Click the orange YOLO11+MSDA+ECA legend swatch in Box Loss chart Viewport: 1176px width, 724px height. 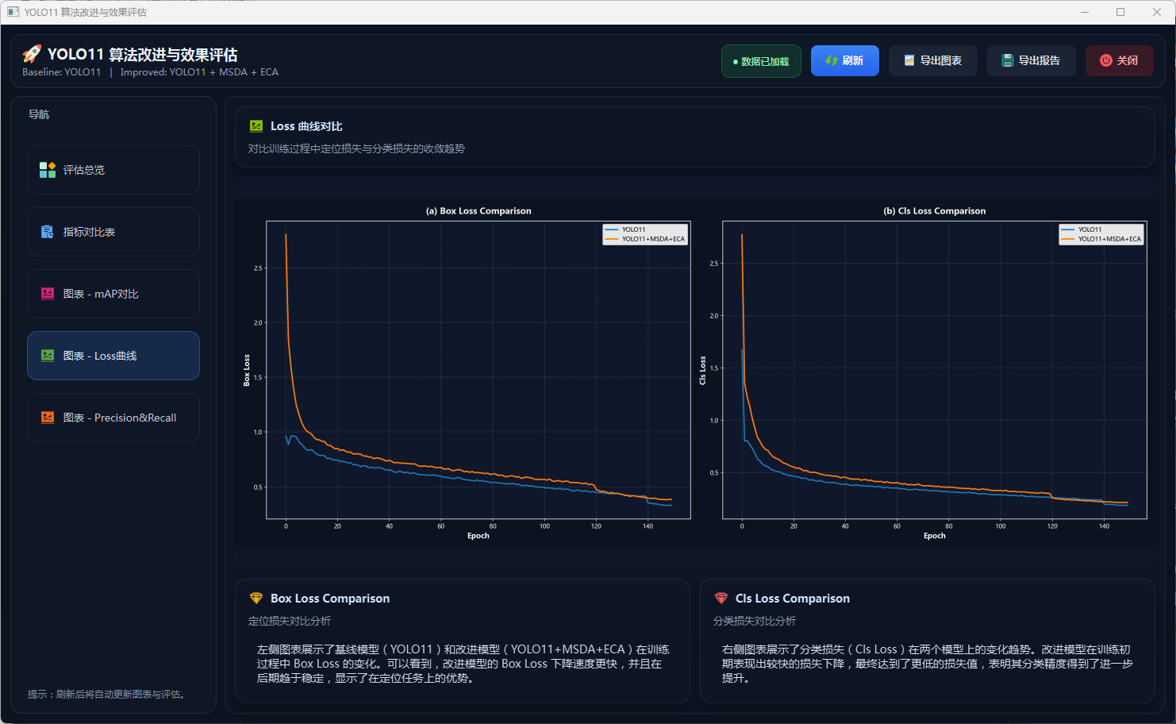612,239
